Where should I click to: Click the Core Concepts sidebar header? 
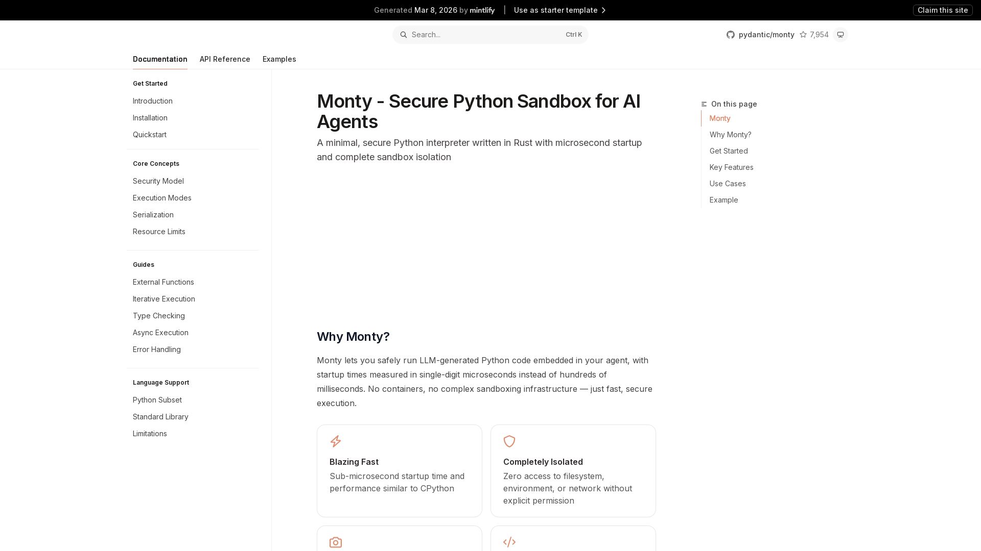tap(156, 164)
